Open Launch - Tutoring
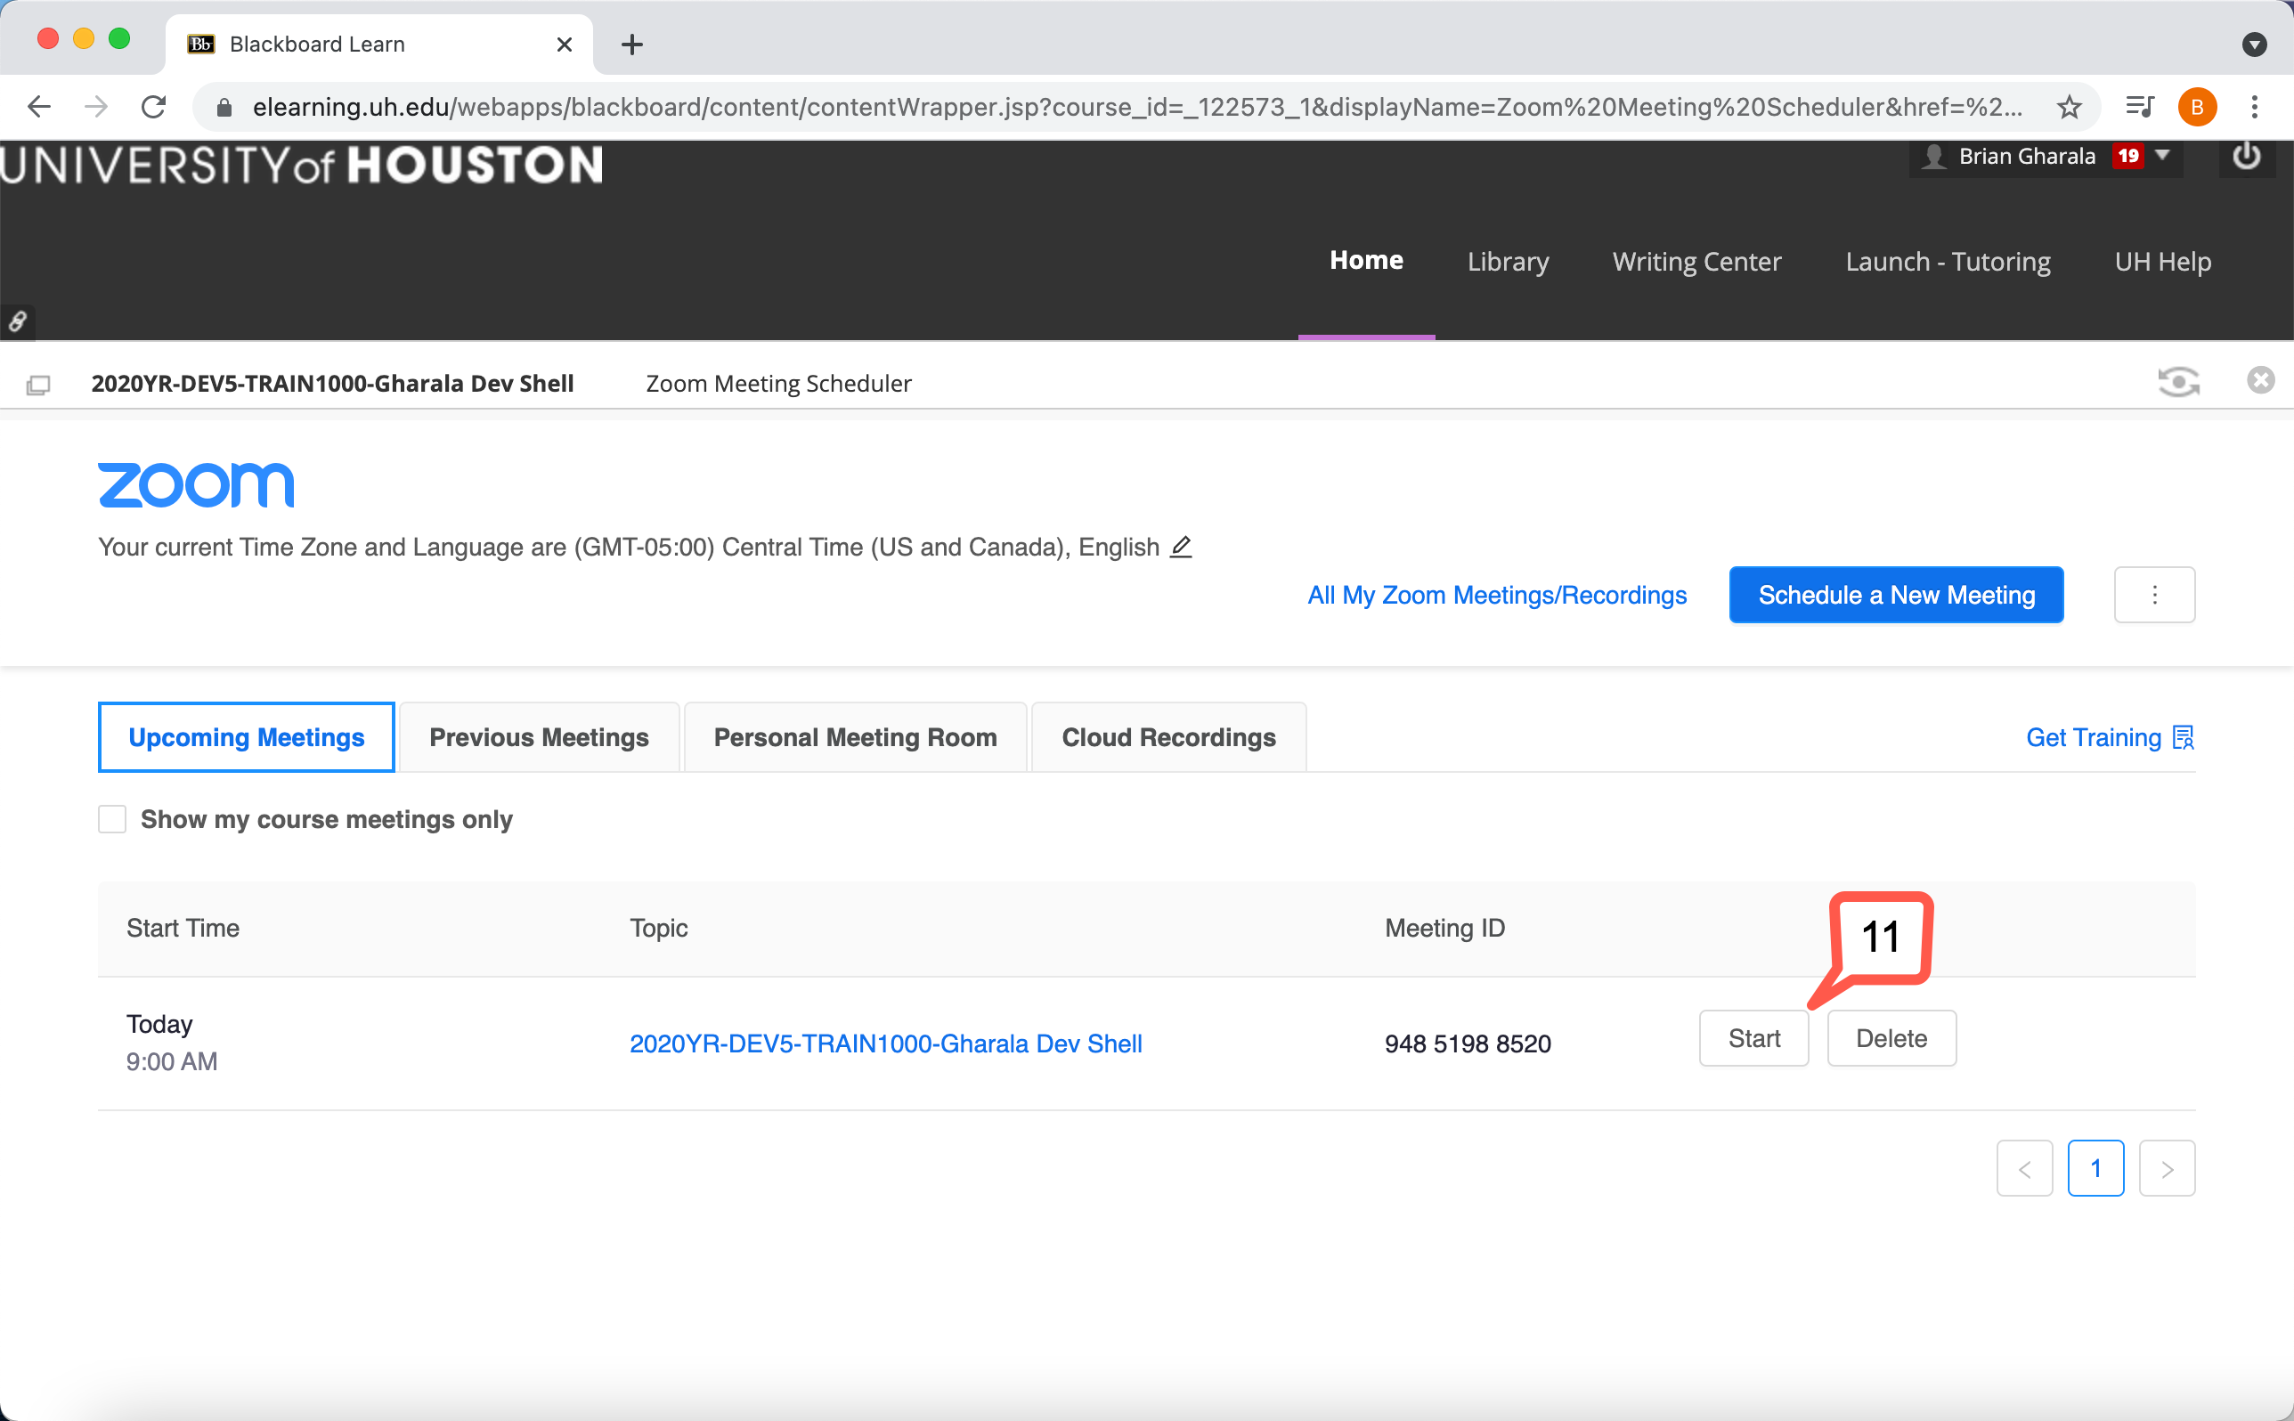2294x1421 pixels. tap(1948, 261)
